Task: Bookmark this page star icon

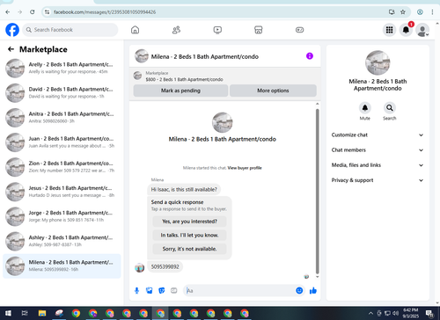Action: (x=403, y=12)
